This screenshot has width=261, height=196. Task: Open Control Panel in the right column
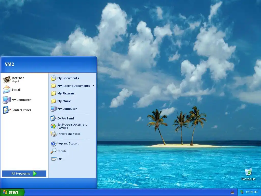pyautogui.click(x=72, y=118)
